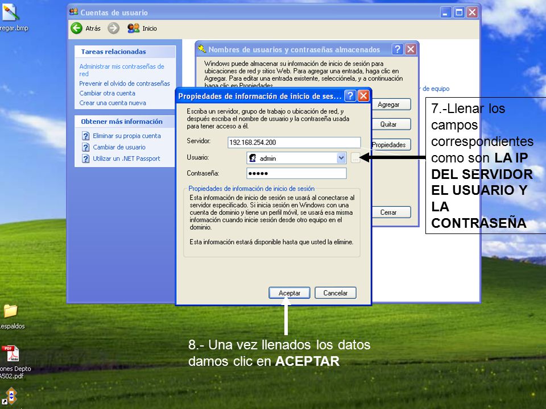Click Atrás label in toolbar
Image resolution: width=546 pixels, height=409 pixels.
[93, 28]
